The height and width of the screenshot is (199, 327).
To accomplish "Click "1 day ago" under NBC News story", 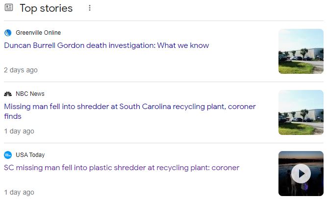I will 19,131.
